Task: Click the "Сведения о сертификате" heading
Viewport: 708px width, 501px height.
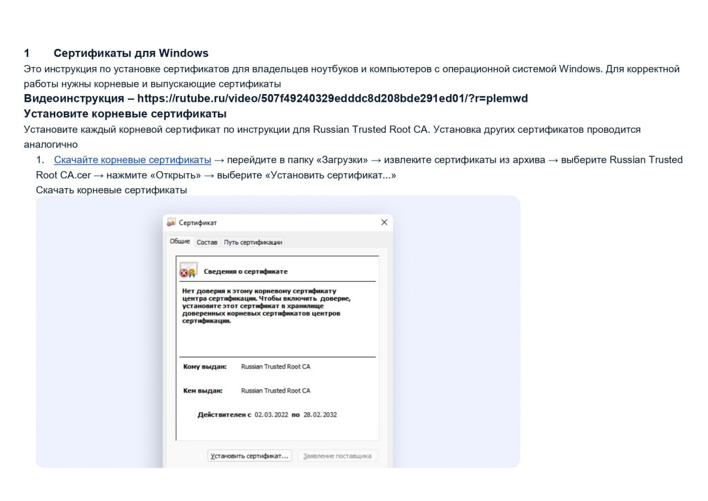Action: (246, 271)
